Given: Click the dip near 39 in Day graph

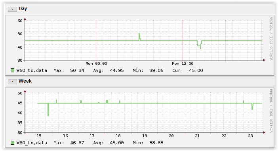Looking at the screenshot, I should pyautogui.click(x=200, y=48).
